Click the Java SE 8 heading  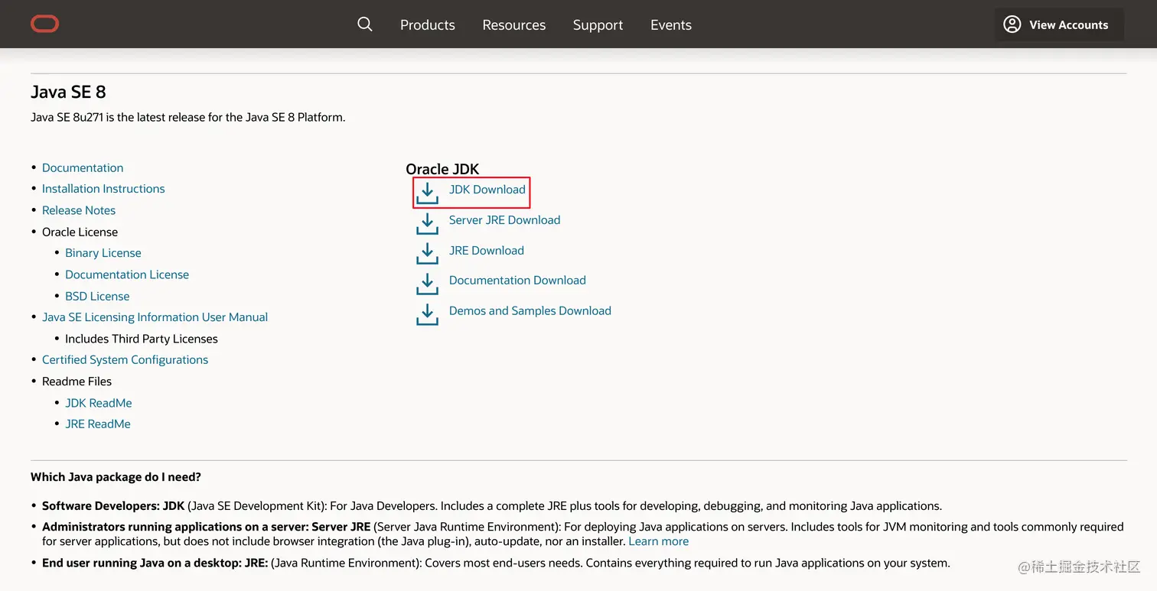coord(68,93)
